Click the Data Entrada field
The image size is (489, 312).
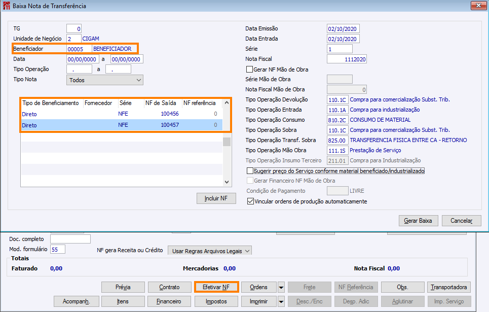343,39
